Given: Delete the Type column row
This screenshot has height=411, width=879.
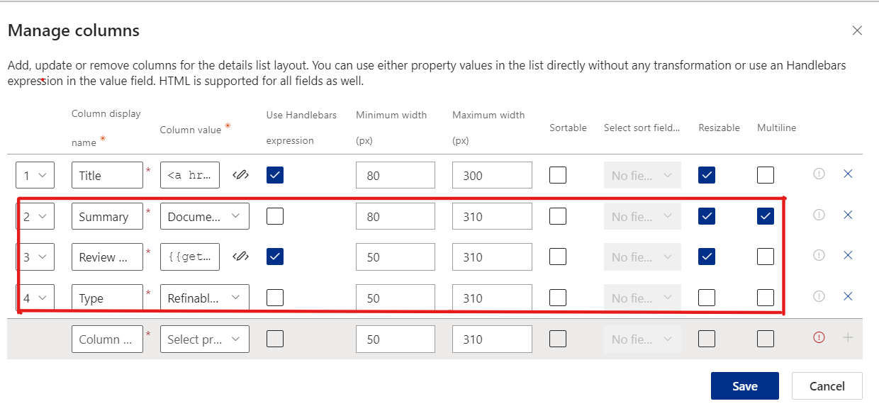Looking at the screenshot, I should pos(848,298).
